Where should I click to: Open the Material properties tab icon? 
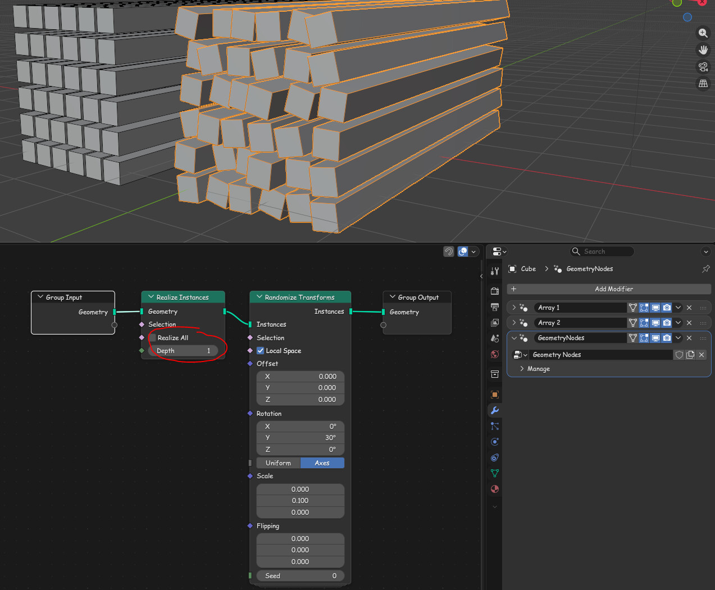(495, 489)
